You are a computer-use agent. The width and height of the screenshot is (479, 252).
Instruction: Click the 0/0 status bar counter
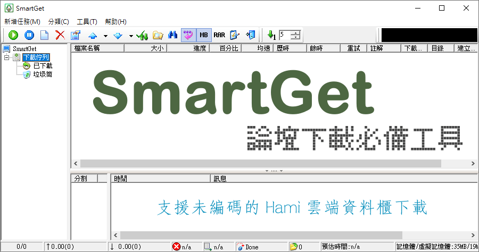click(21, 247)
